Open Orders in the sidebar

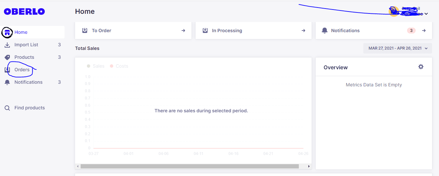pyautogui.click(x=33, y=70)
